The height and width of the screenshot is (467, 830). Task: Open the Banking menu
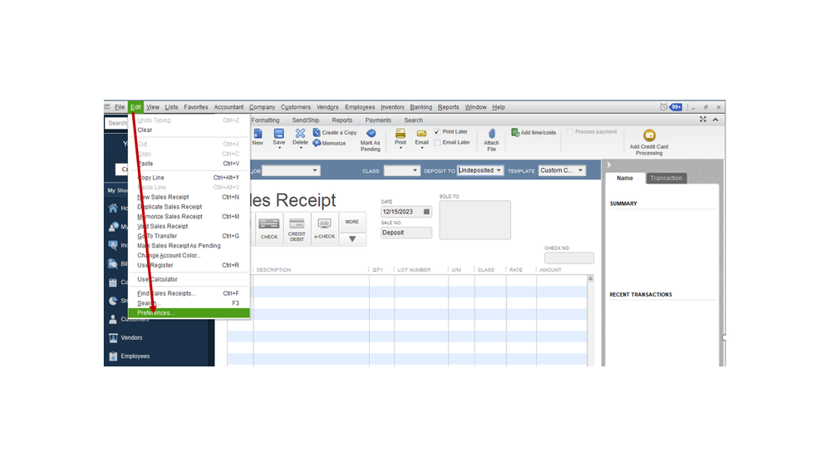pyautogui.click(x=421, y=107)
